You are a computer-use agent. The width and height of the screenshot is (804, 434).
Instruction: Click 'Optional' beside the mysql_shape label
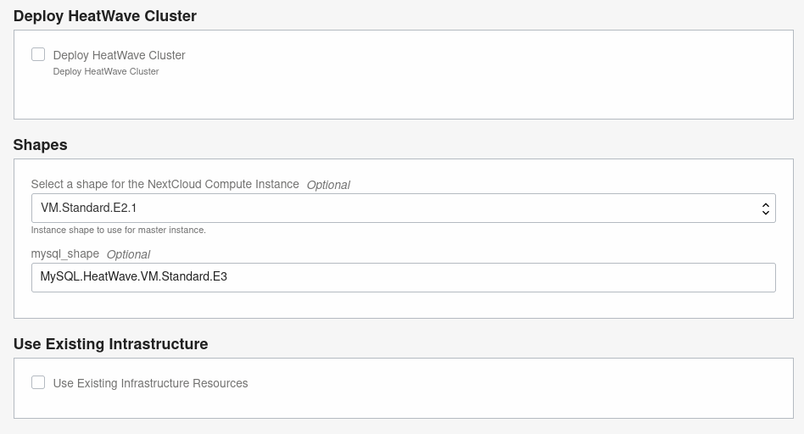(128, 254)
